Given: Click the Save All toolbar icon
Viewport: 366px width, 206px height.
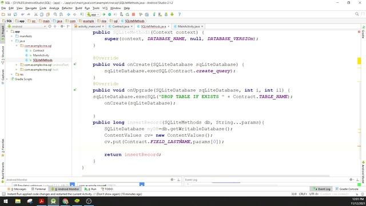Looking at the screenshot, I should point(9,14).
